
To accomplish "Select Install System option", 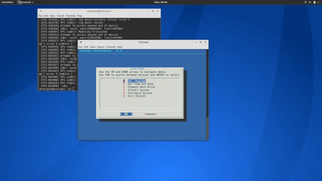I will [x=138, y=90].
